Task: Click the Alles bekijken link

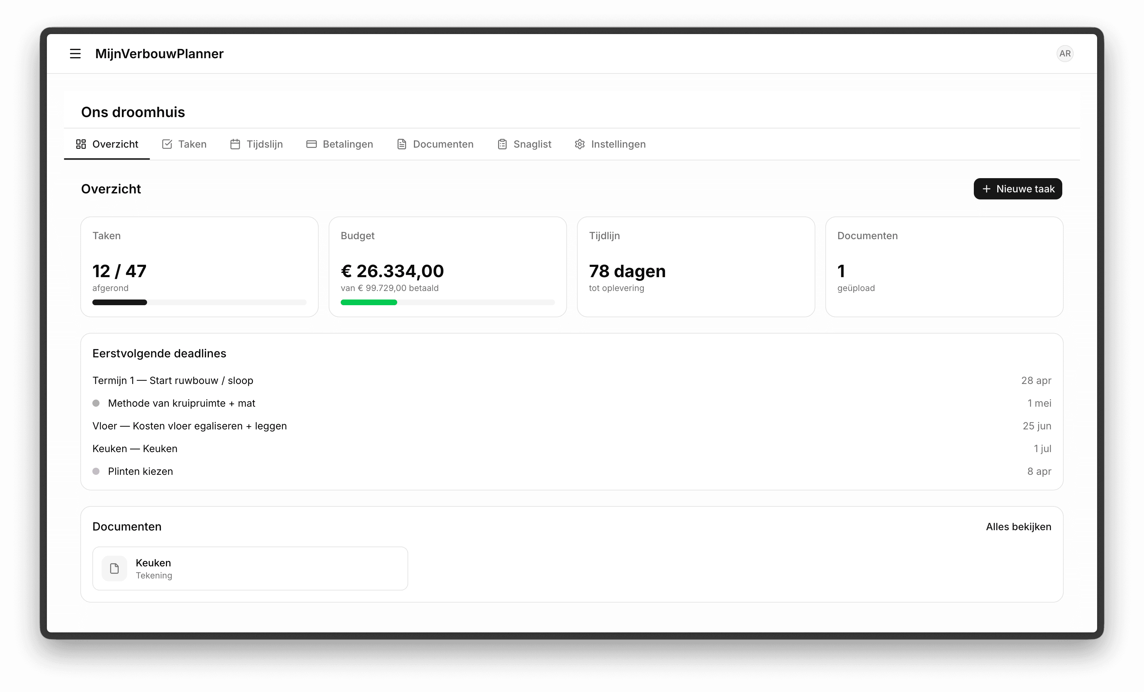Action: [1018, 527]
